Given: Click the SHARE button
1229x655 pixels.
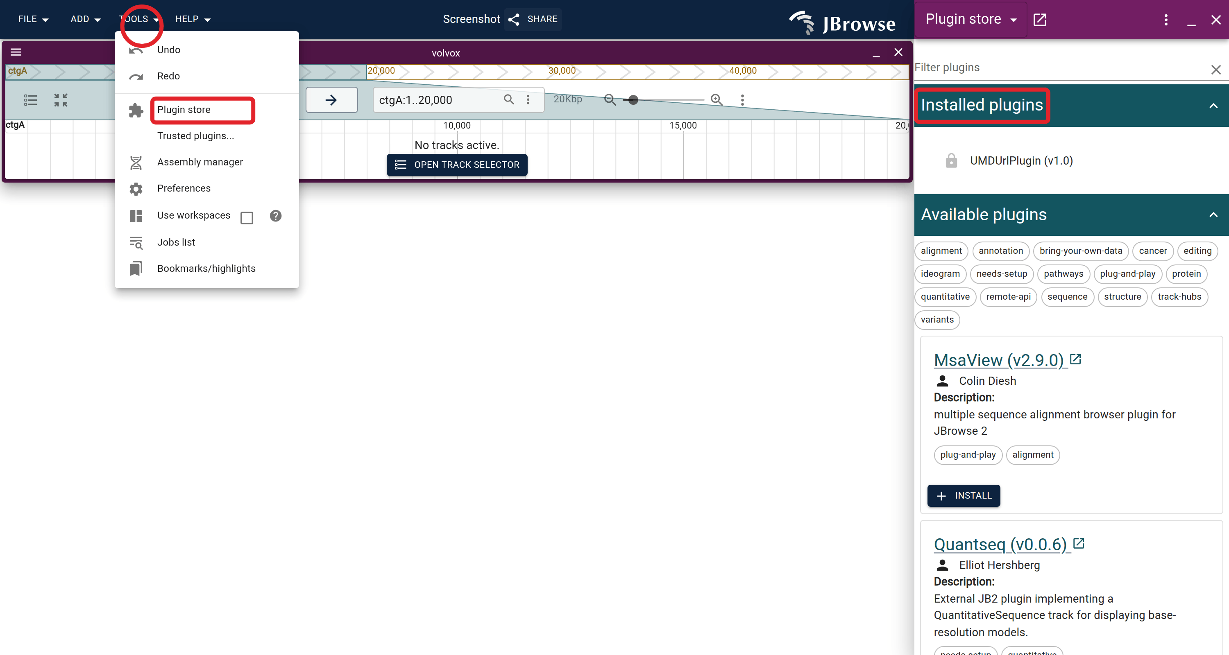Looking at the screenshot, I should coord(533,19).
